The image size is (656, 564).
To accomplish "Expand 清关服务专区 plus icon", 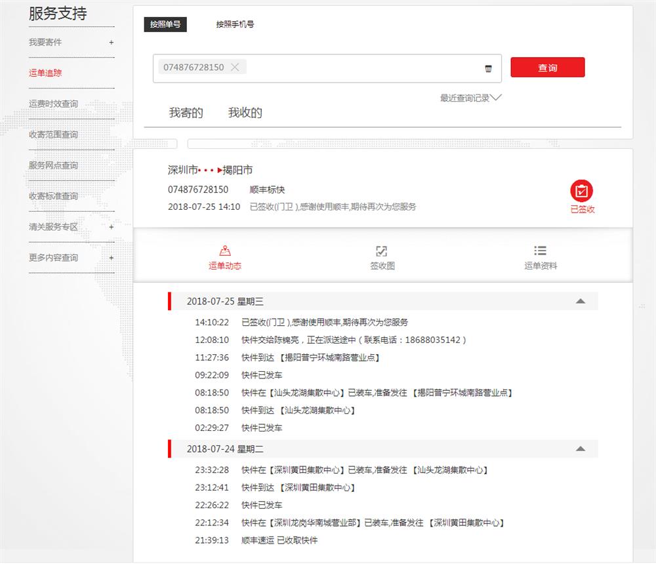I will click(x=112, y=227).
